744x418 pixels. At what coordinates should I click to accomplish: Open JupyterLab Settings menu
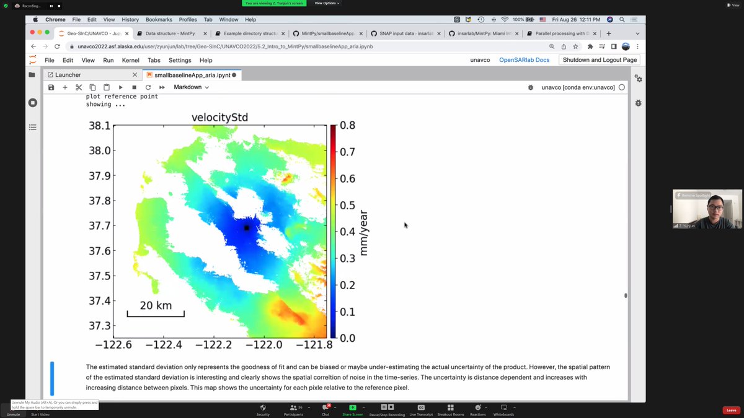(x=180, y=60)
